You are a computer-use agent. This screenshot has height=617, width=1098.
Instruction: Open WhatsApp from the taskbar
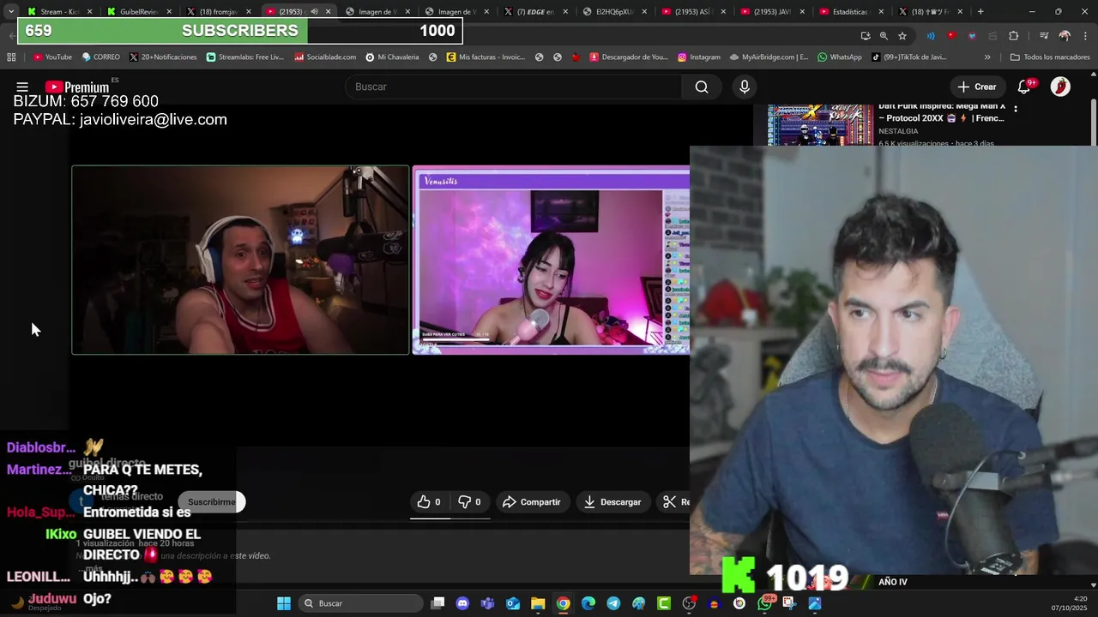click(x=764, y=603)
